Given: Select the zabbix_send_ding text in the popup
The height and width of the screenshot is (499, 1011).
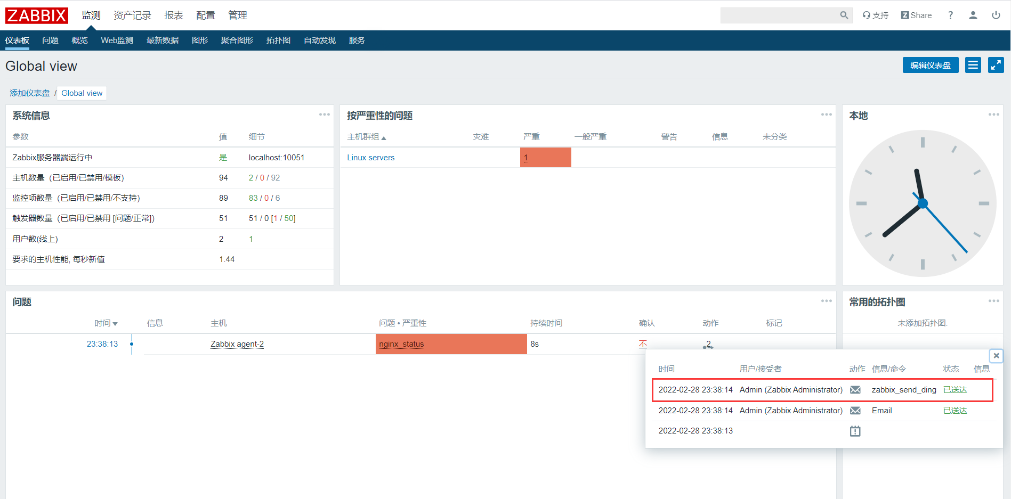Looking at the screenshot, I should [904, 390].
